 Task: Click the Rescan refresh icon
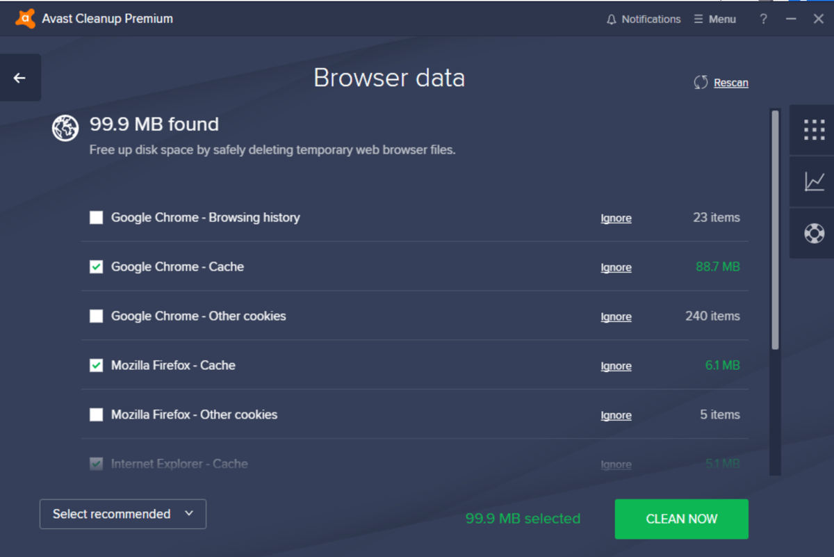pyautogui.click(x=701, y=83)
